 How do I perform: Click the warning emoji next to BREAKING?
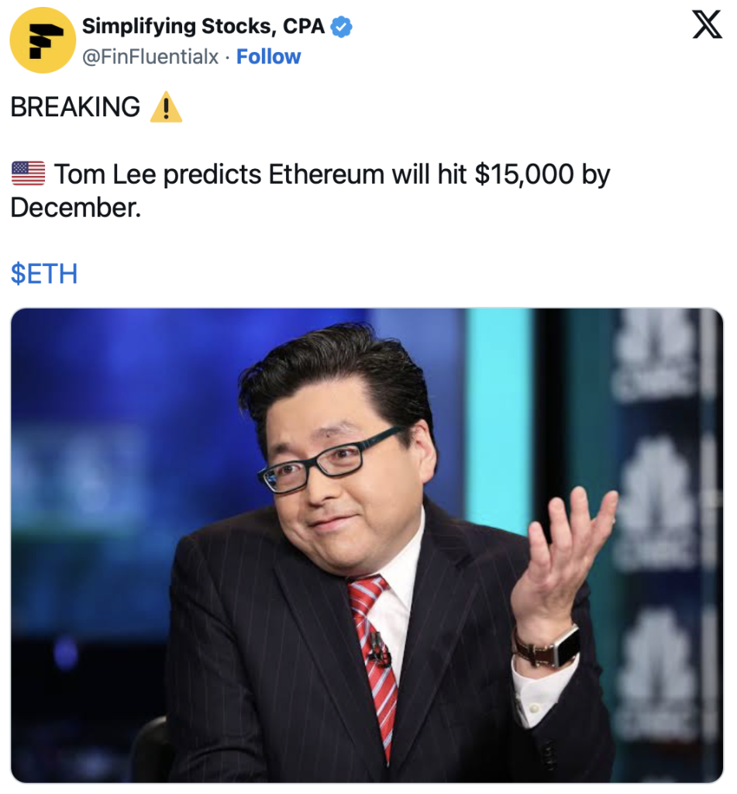tap(166, 107)
